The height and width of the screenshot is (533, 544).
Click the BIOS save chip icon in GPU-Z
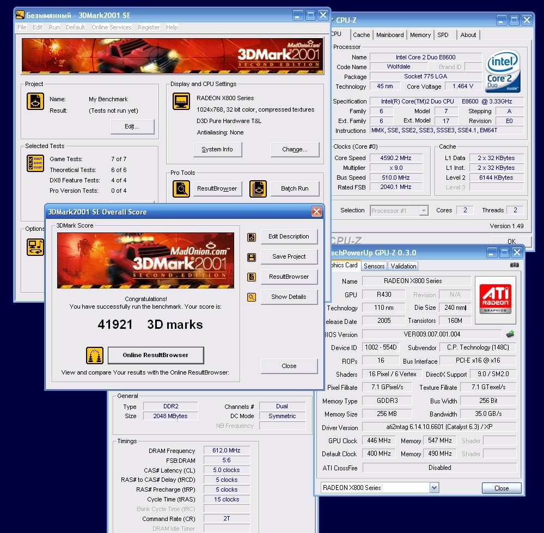pyautogui.click(x=510, y=334)
